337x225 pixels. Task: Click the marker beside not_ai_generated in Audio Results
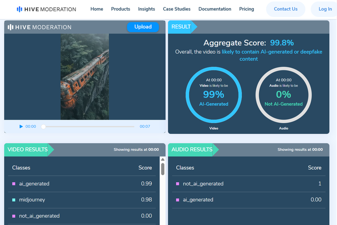[x=178, y=184]
